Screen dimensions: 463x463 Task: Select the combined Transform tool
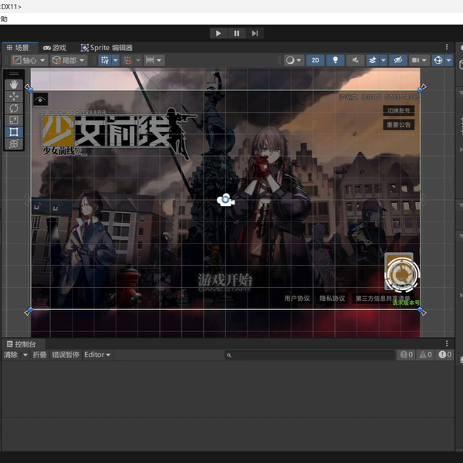point(14,144)
